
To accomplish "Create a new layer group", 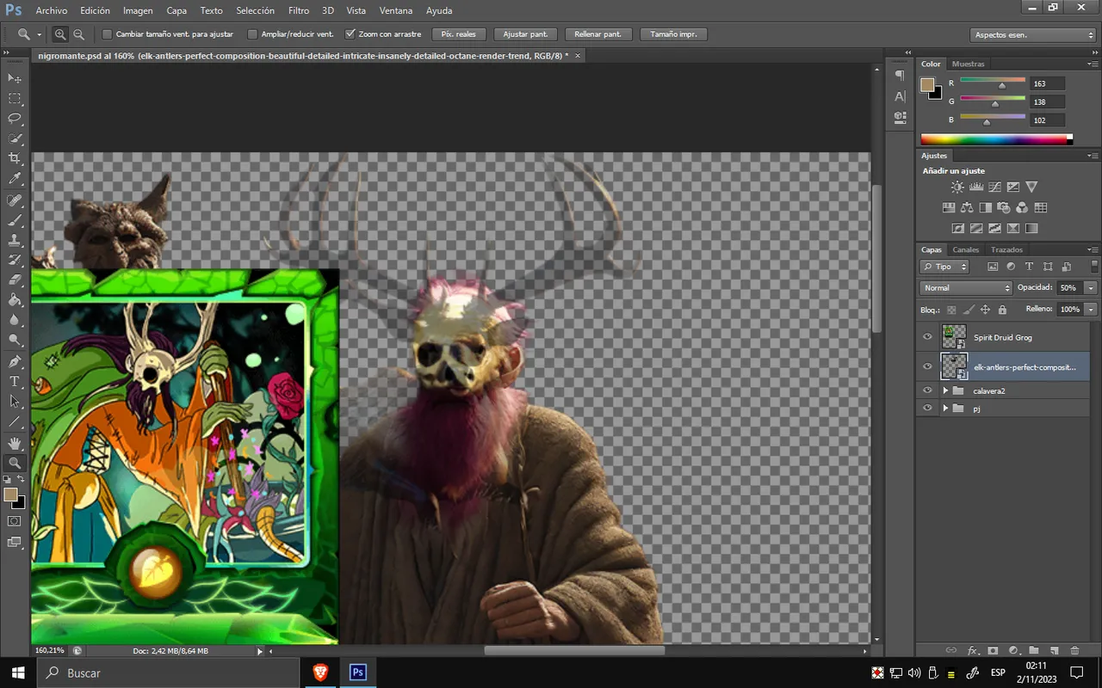I will click(x=1034, y=650).
